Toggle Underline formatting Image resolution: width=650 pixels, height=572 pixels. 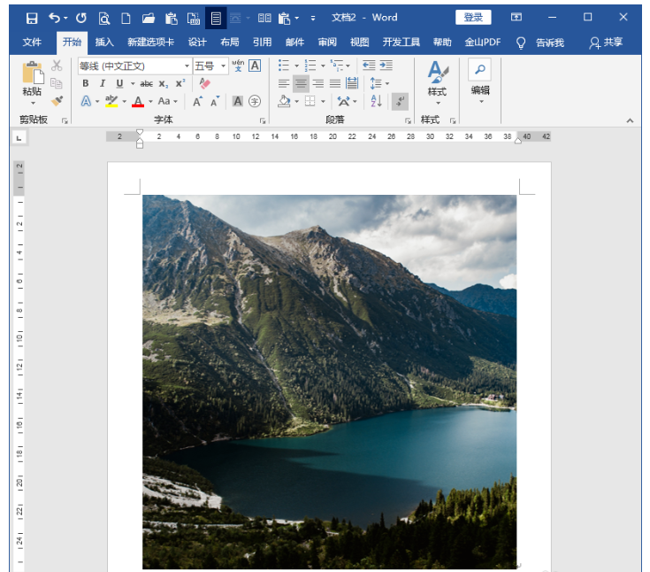coord(119,83)
